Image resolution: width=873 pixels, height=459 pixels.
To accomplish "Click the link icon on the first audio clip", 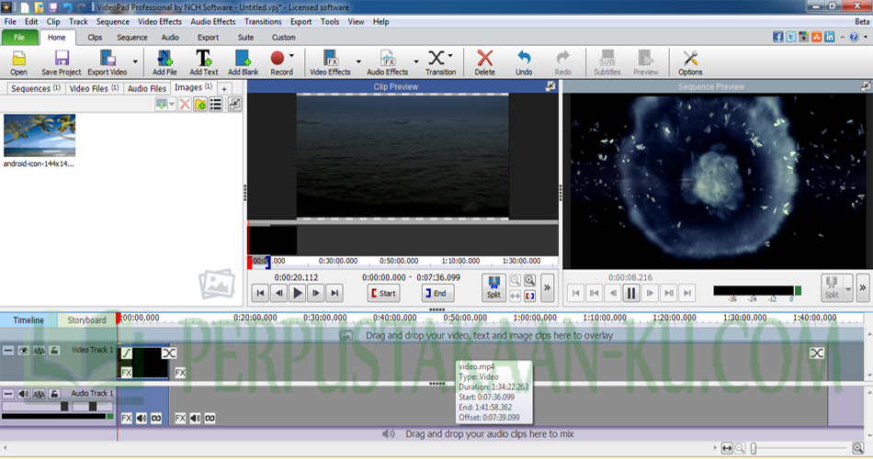I will (x=156, y=418).
